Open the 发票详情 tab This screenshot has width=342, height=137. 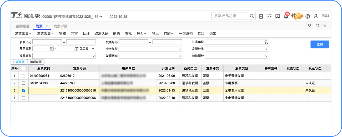pos(61,26)
